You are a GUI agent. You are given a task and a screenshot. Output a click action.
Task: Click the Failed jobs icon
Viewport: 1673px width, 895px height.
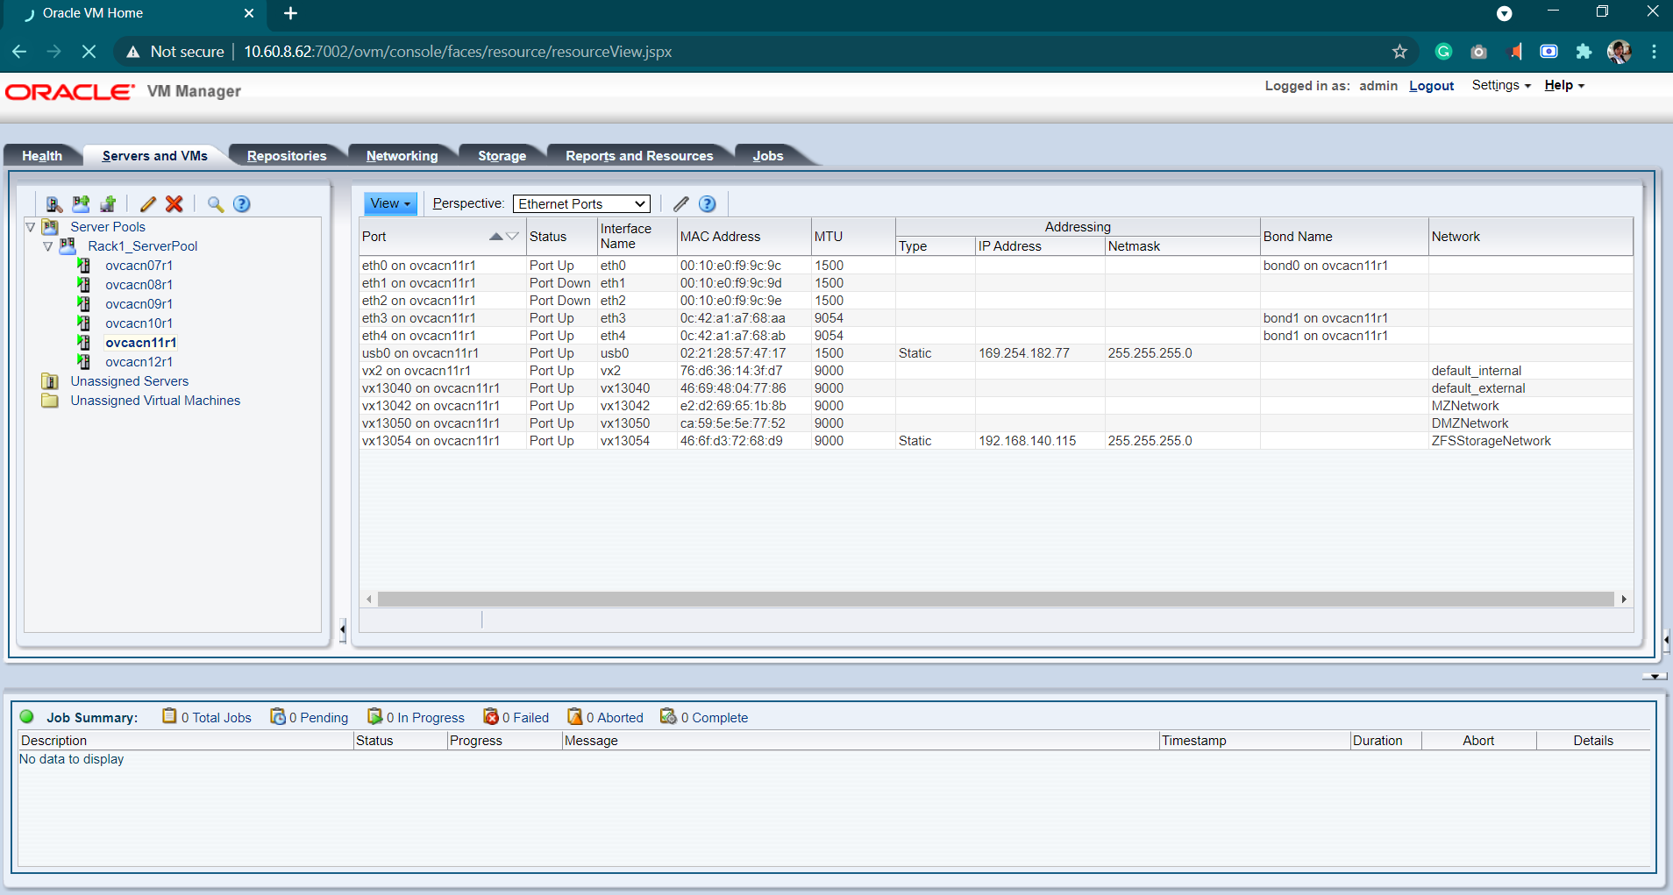click(x=491, y=716)
